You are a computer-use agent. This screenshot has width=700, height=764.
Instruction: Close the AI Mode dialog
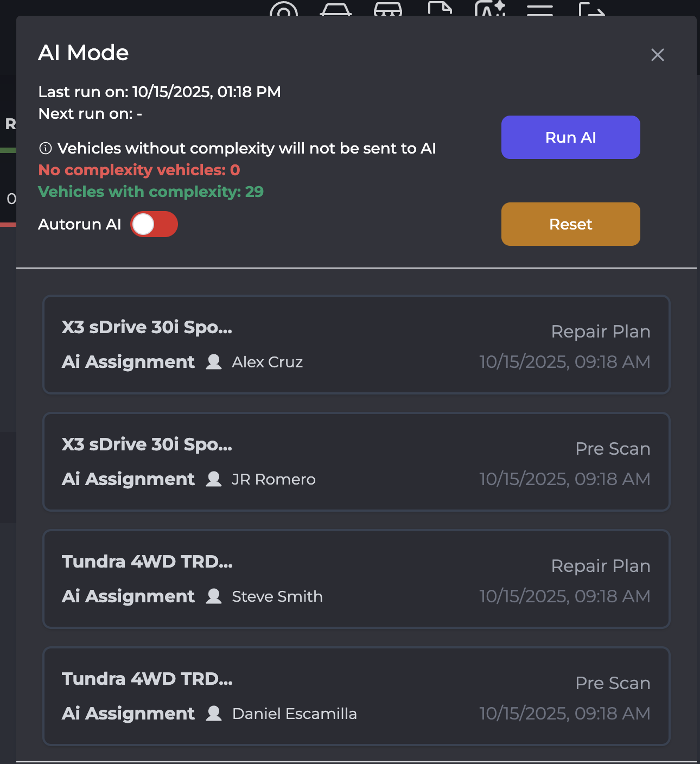pyautogui.click(x=657, y=55)
